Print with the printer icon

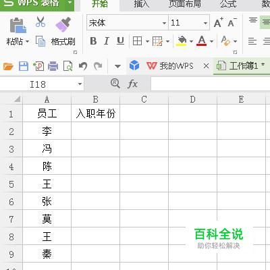tap(53, 66)
